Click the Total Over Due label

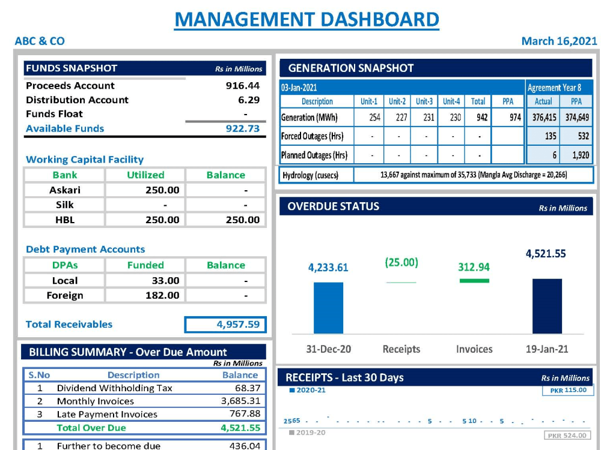click(91, 428)
